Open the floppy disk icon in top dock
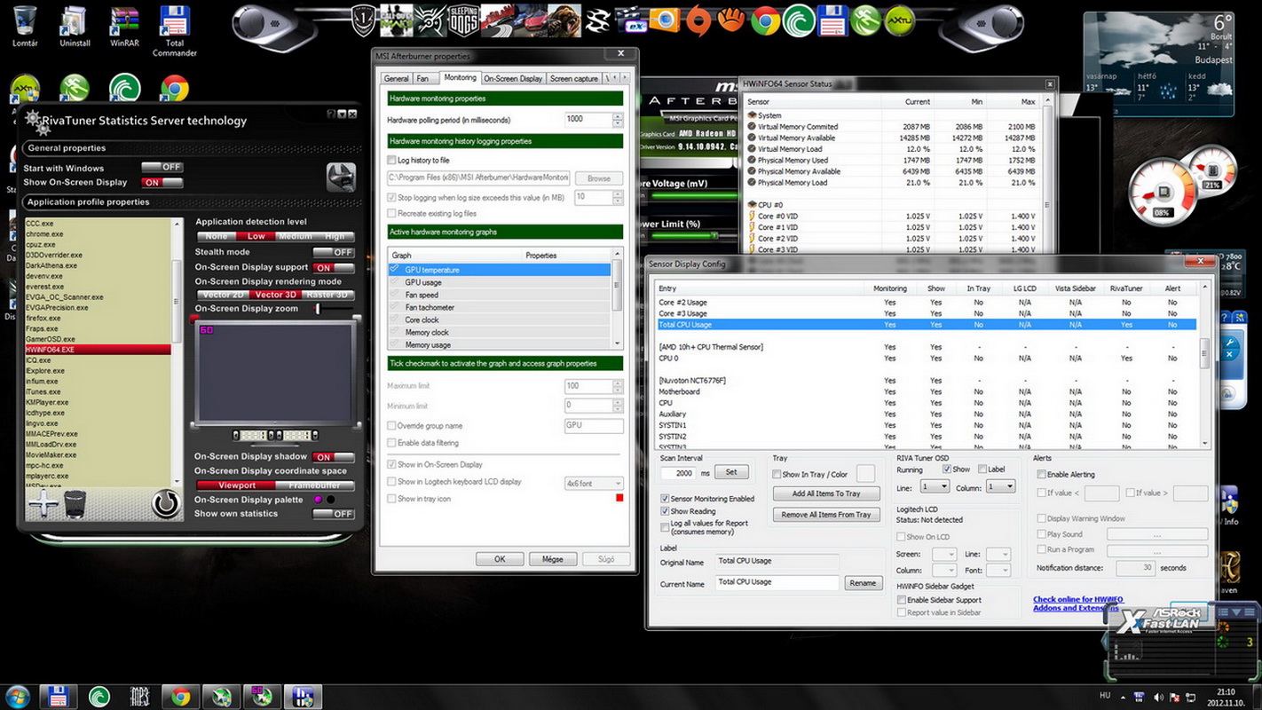Screen dimensions: 1262x710 (x=833, y=20)
